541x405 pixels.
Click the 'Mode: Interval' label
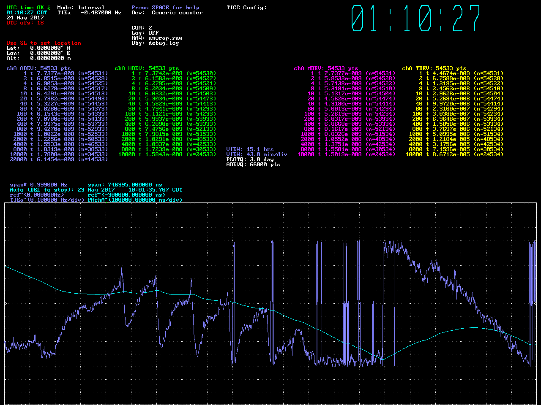point(81,8)
